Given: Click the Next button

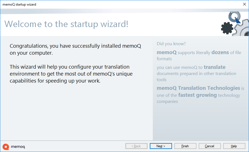Looking at the screenshot, I should 161,146.
